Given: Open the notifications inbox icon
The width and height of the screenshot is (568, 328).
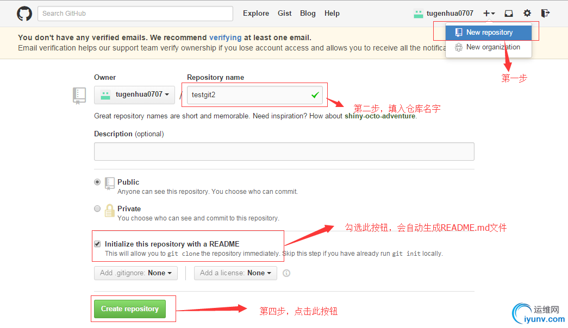Looking at the screenshot, I should click(x=509, y=14).
